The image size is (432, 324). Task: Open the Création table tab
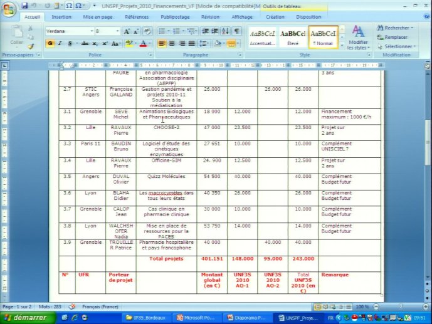pyautogui.click(x=275, y=17)
